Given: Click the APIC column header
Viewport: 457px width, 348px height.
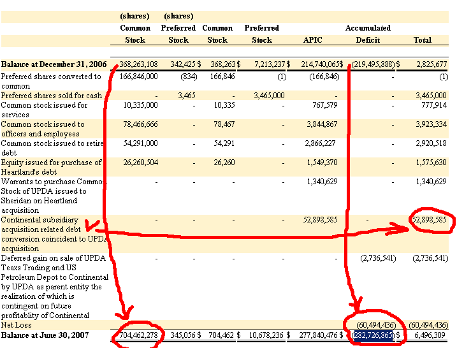Looking at the screenshot, I should click(x=312, y=40).
